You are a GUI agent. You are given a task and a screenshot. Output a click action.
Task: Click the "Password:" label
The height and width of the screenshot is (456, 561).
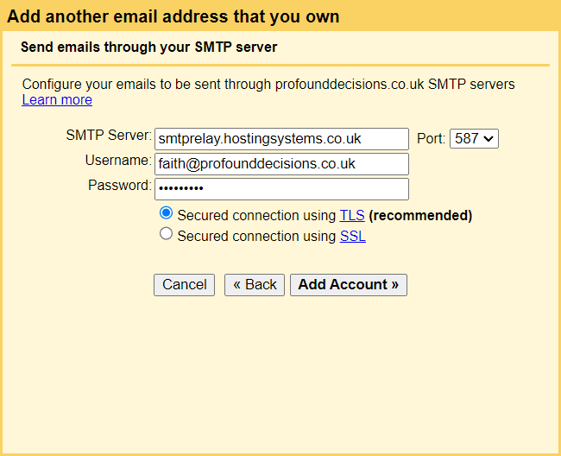point(120,185)
